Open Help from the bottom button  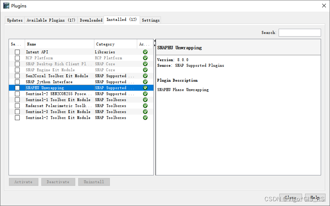315,197
